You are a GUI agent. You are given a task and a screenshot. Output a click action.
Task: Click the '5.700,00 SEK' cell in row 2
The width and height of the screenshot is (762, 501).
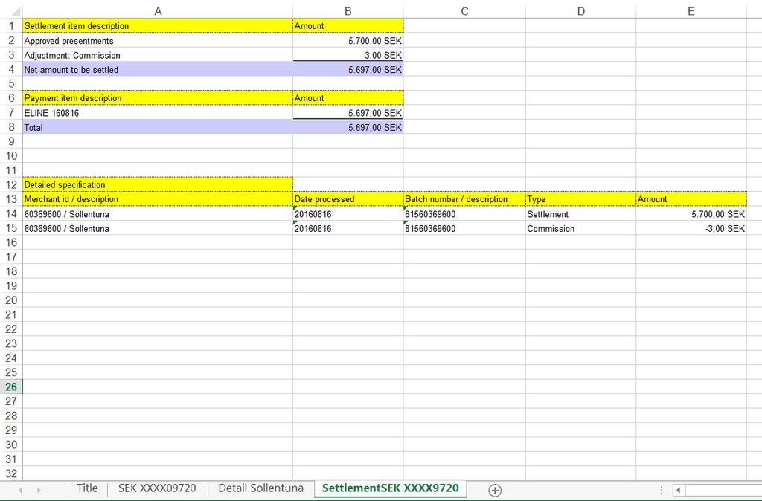click(x=348, y=40)
